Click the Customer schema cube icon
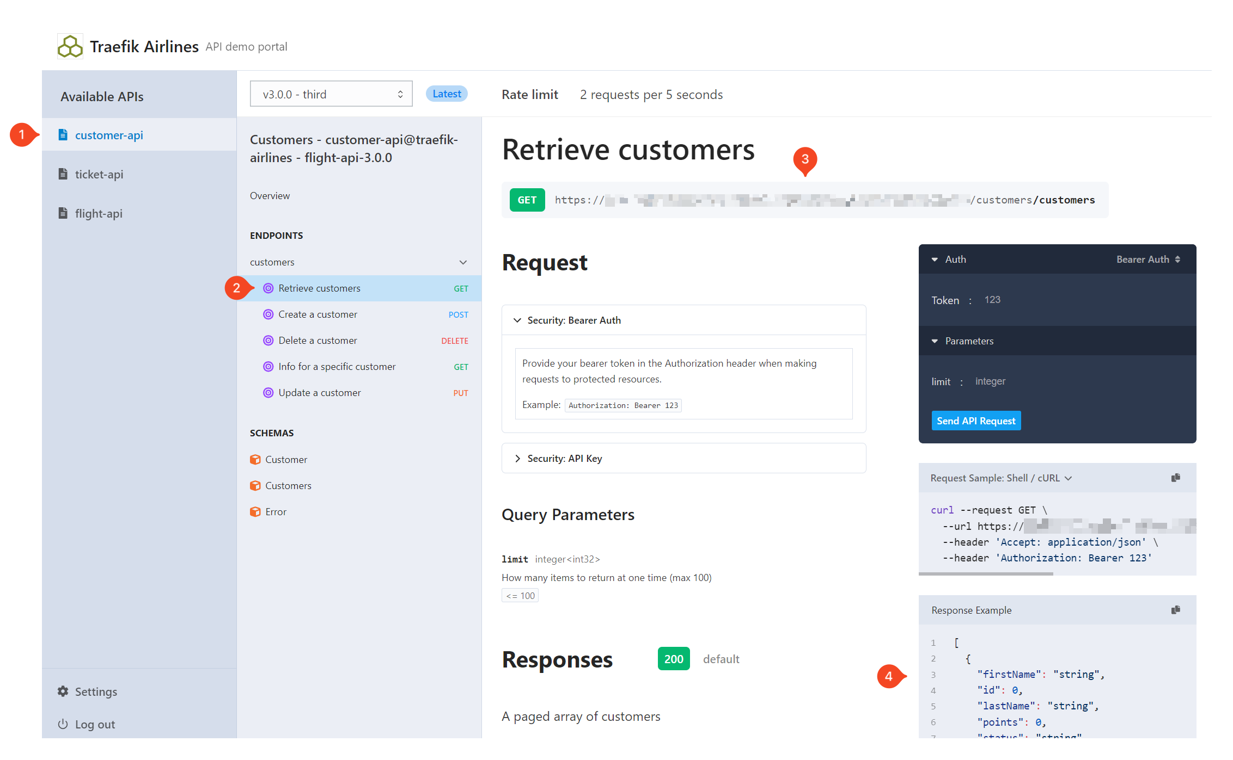Image resolution: width=1233 pixels, height=760 pixels. (x=255, y=459)
